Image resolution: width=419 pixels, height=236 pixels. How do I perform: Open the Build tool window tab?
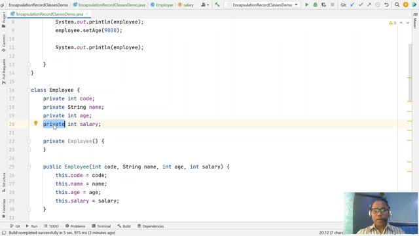(124, 226)
